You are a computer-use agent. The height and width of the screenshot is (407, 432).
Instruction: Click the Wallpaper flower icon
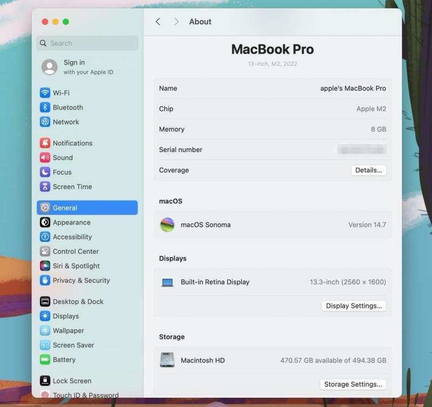click(45, 330)
